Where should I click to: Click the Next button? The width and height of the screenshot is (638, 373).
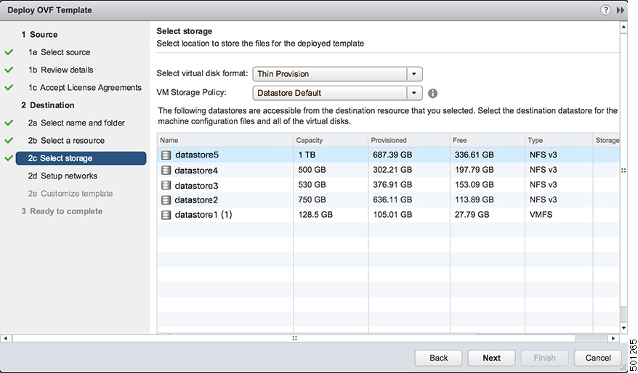pos(491,358)
